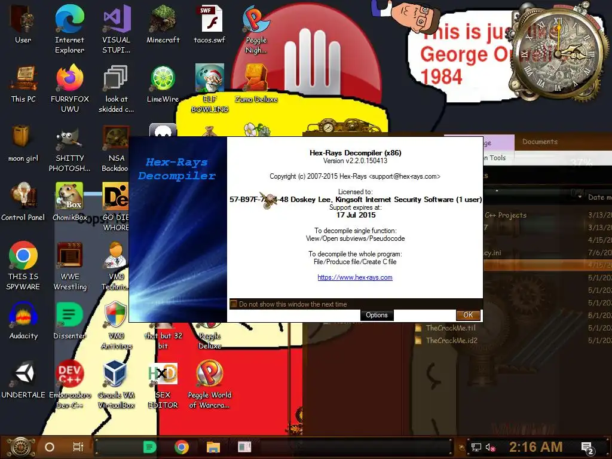Open SEX EDITOR HxD icon
The height and width of the screenshot is (459, 612).
tap(163, 384)
